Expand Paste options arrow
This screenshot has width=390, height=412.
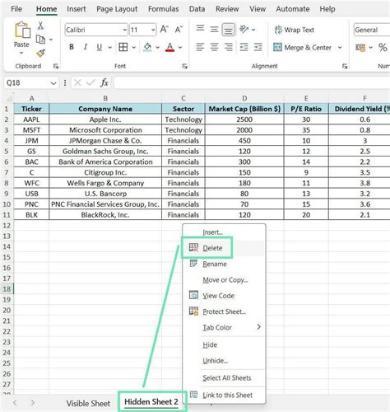click(21, 53)
